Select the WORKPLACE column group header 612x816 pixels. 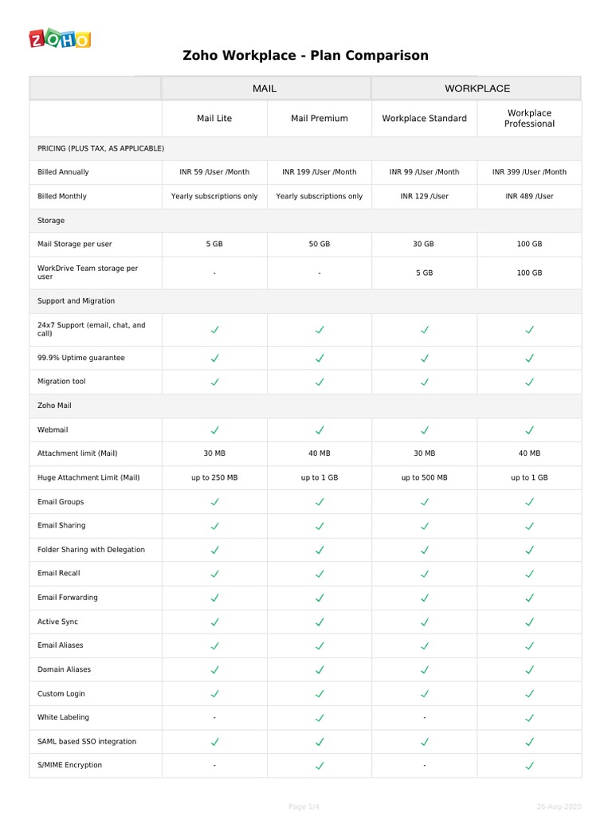[x=477, y=88]
